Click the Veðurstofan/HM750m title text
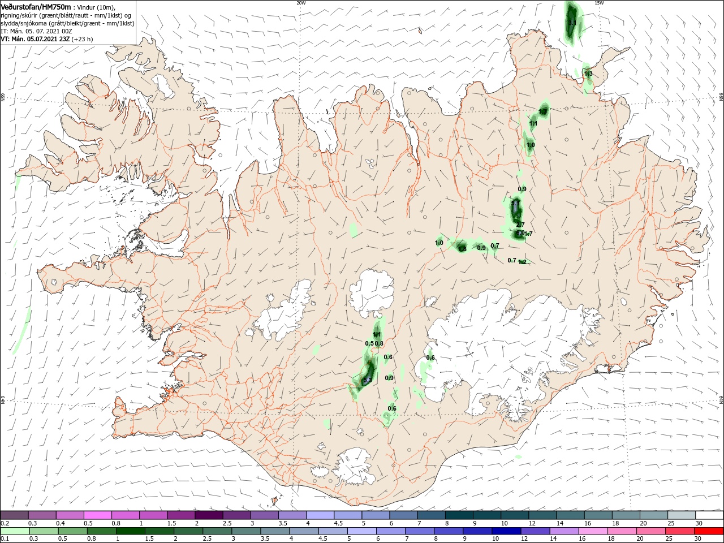724x543 pixels. (x=36, y=6)
